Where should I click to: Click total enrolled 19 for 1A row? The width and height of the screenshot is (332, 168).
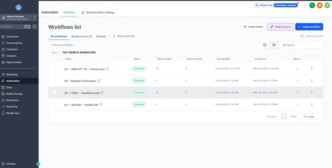(157, 69)
